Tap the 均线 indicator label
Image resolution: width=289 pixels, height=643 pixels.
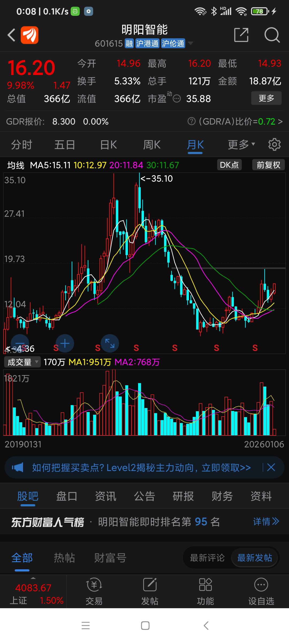tap(16, 165)
